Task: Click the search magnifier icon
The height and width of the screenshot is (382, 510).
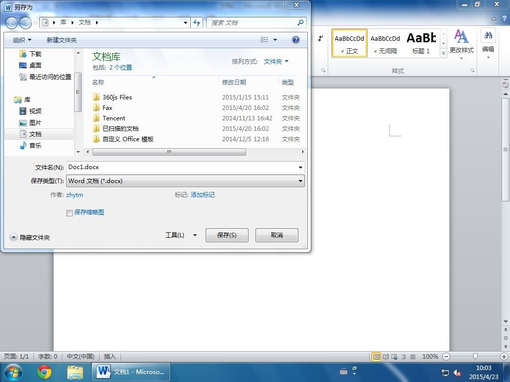Action: (300, 22)
